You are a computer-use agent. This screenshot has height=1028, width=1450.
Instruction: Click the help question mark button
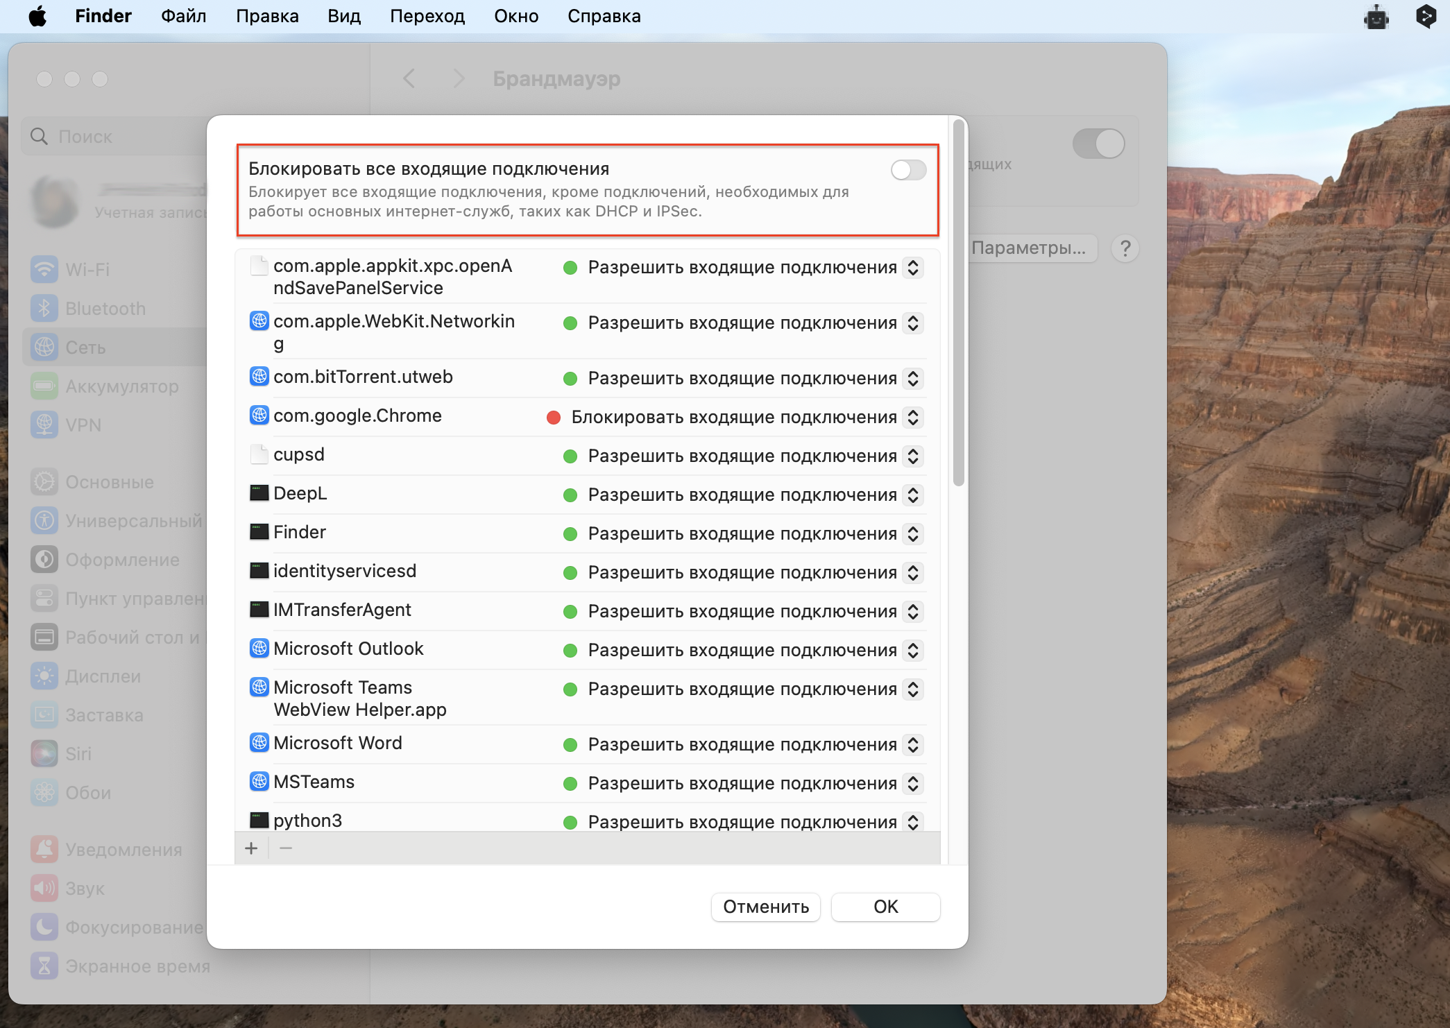coord(1125,248)
